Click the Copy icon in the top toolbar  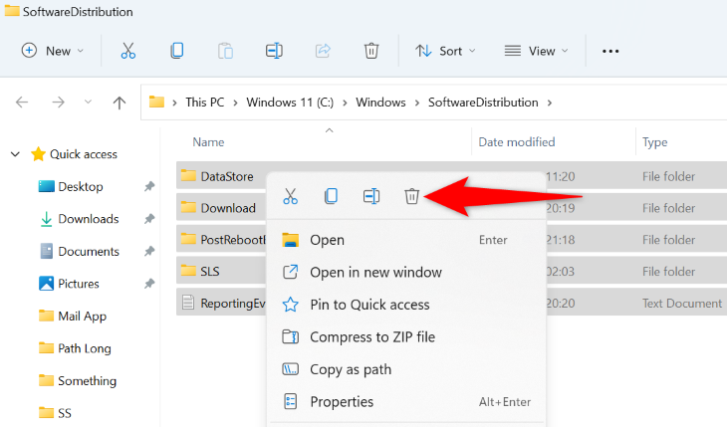[176, 51]
